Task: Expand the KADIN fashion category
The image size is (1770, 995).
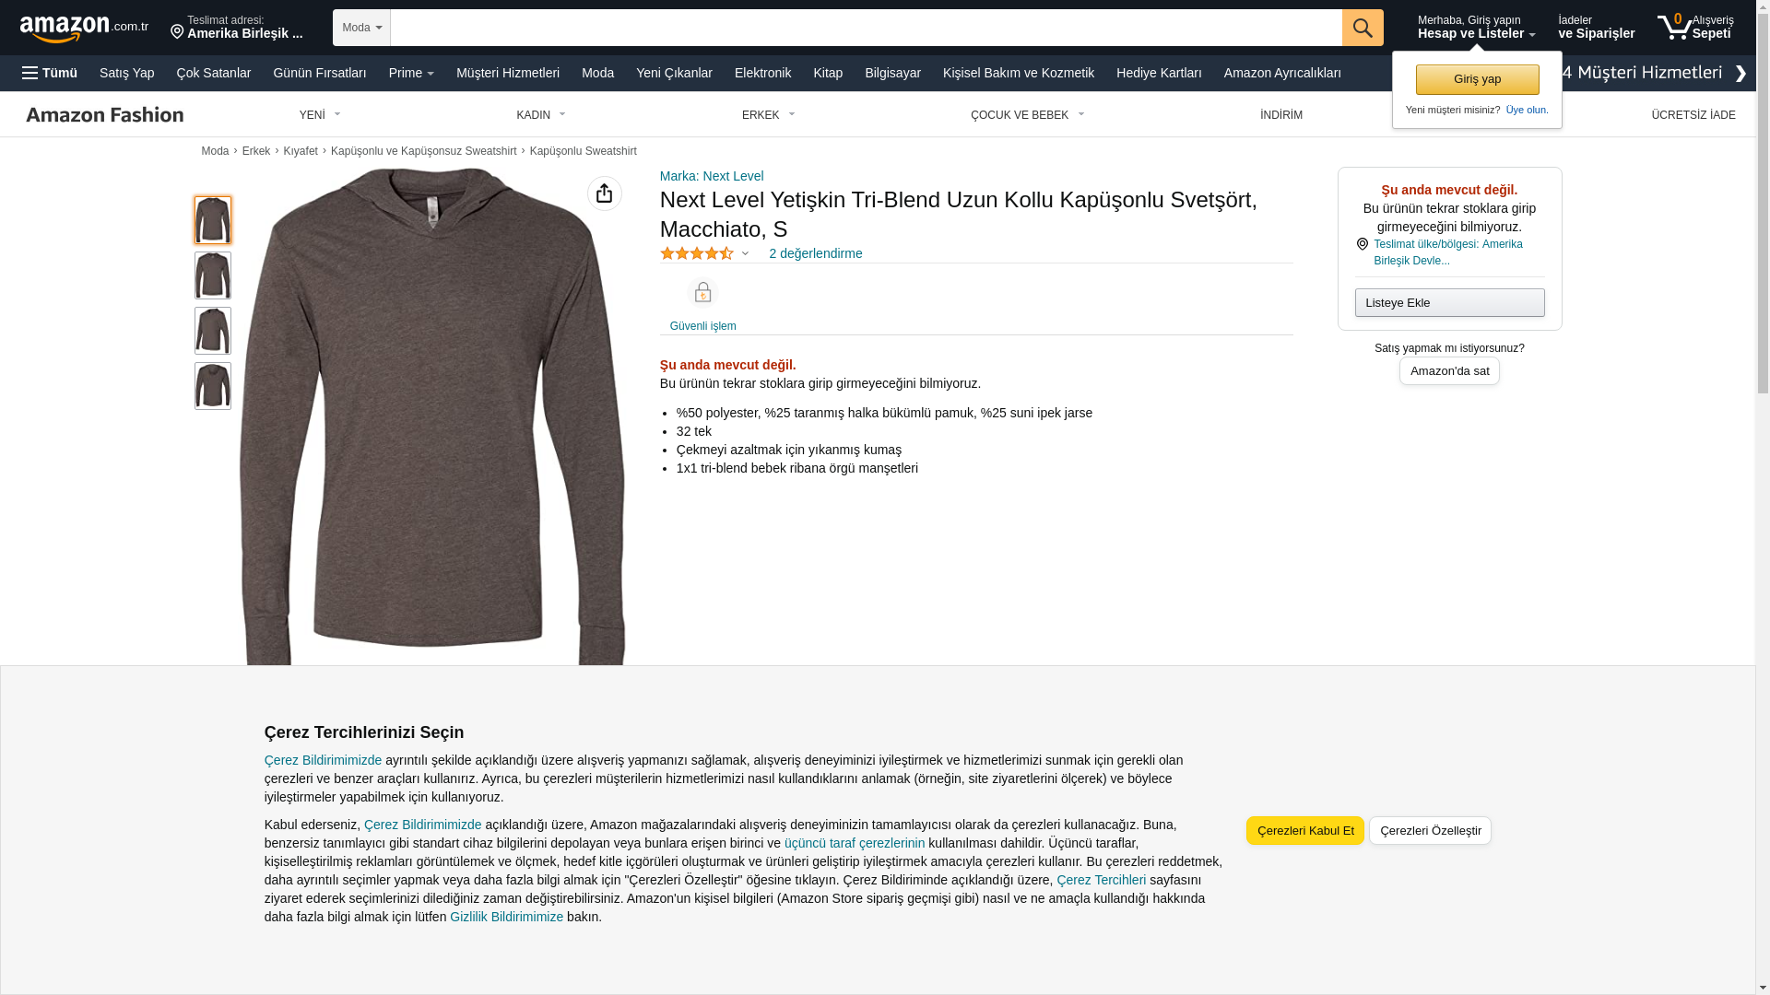Action: click(541, 115)
